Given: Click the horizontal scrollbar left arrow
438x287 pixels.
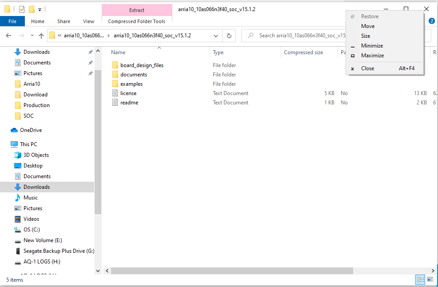Looking at the screenshot, I should click(107, 271).
